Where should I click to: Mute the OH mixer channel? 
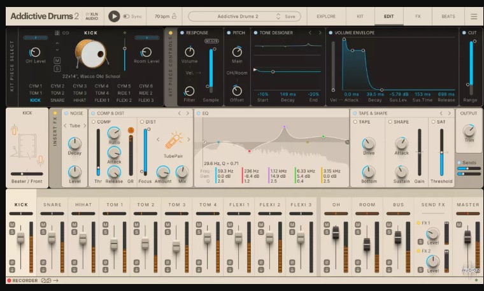coord(327,224)
